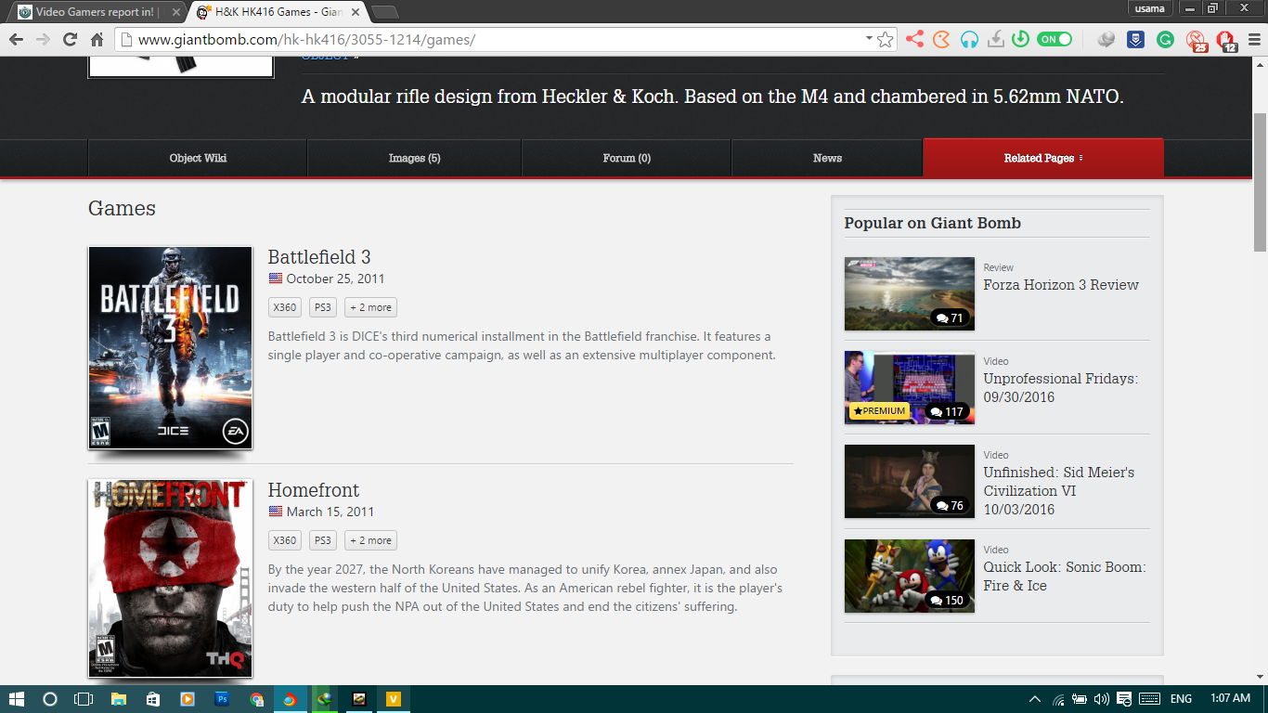The image size is (1268, 713).
Task: Open the orange Pac-Man extension icon
Action: pos(942,39)
